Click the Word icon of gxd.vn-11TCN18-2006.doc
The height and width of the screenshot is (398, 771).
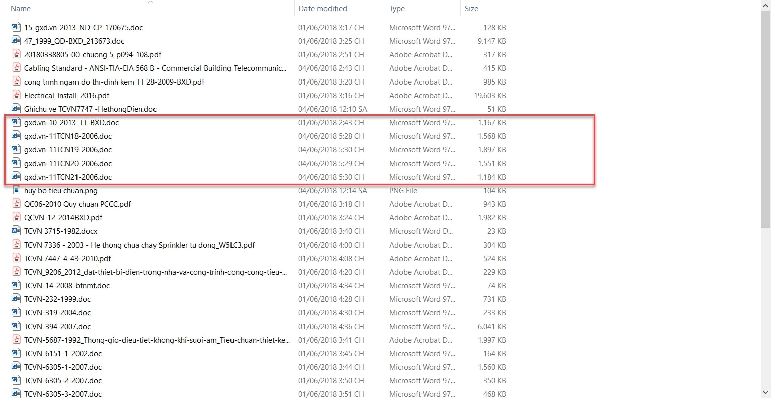[16, 136]
